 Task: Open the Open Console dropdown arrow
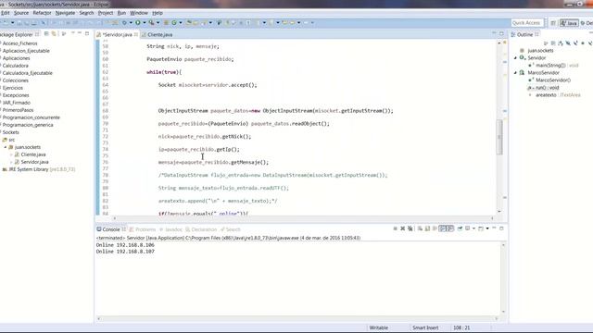(487, 228)
